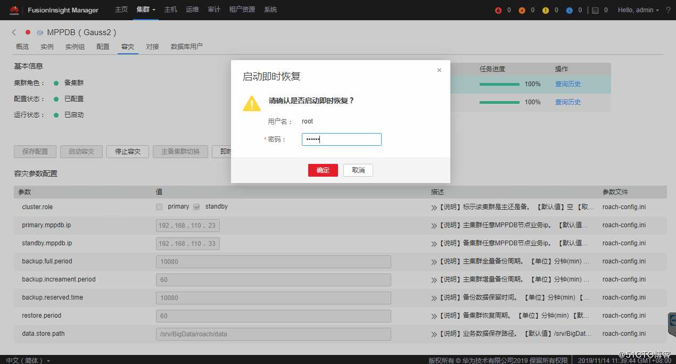The image size is (676, 364).
Task: Switch to the 概览 tab
Action: click(22, 46)
